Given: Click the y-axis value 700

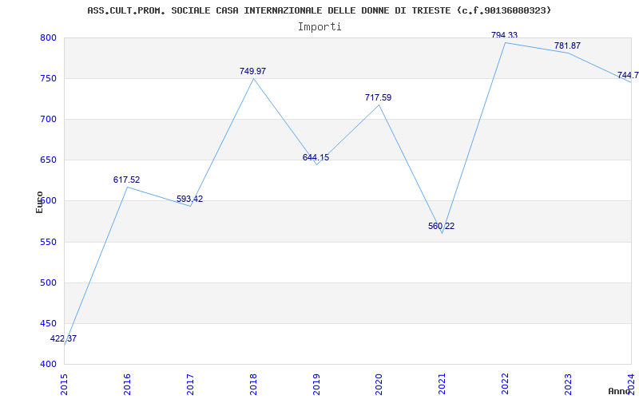Looking at the screenshot, I should [x=47, y=119].
